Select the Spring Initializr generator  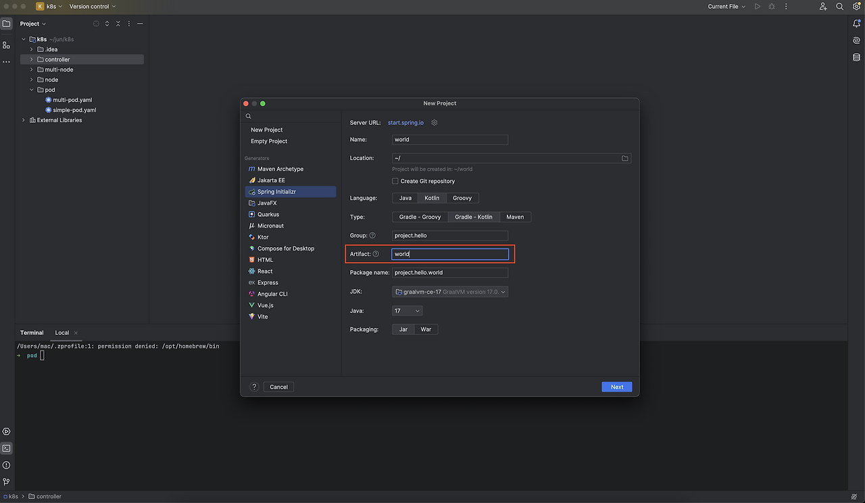[x=291, y=192]
